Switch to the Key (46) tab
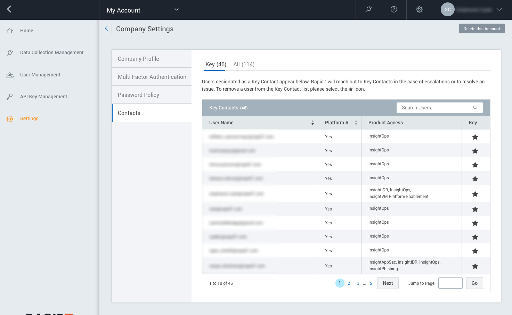Image resolution: width=512 pixels, height=315 pixels. click(x=216, y=64)
